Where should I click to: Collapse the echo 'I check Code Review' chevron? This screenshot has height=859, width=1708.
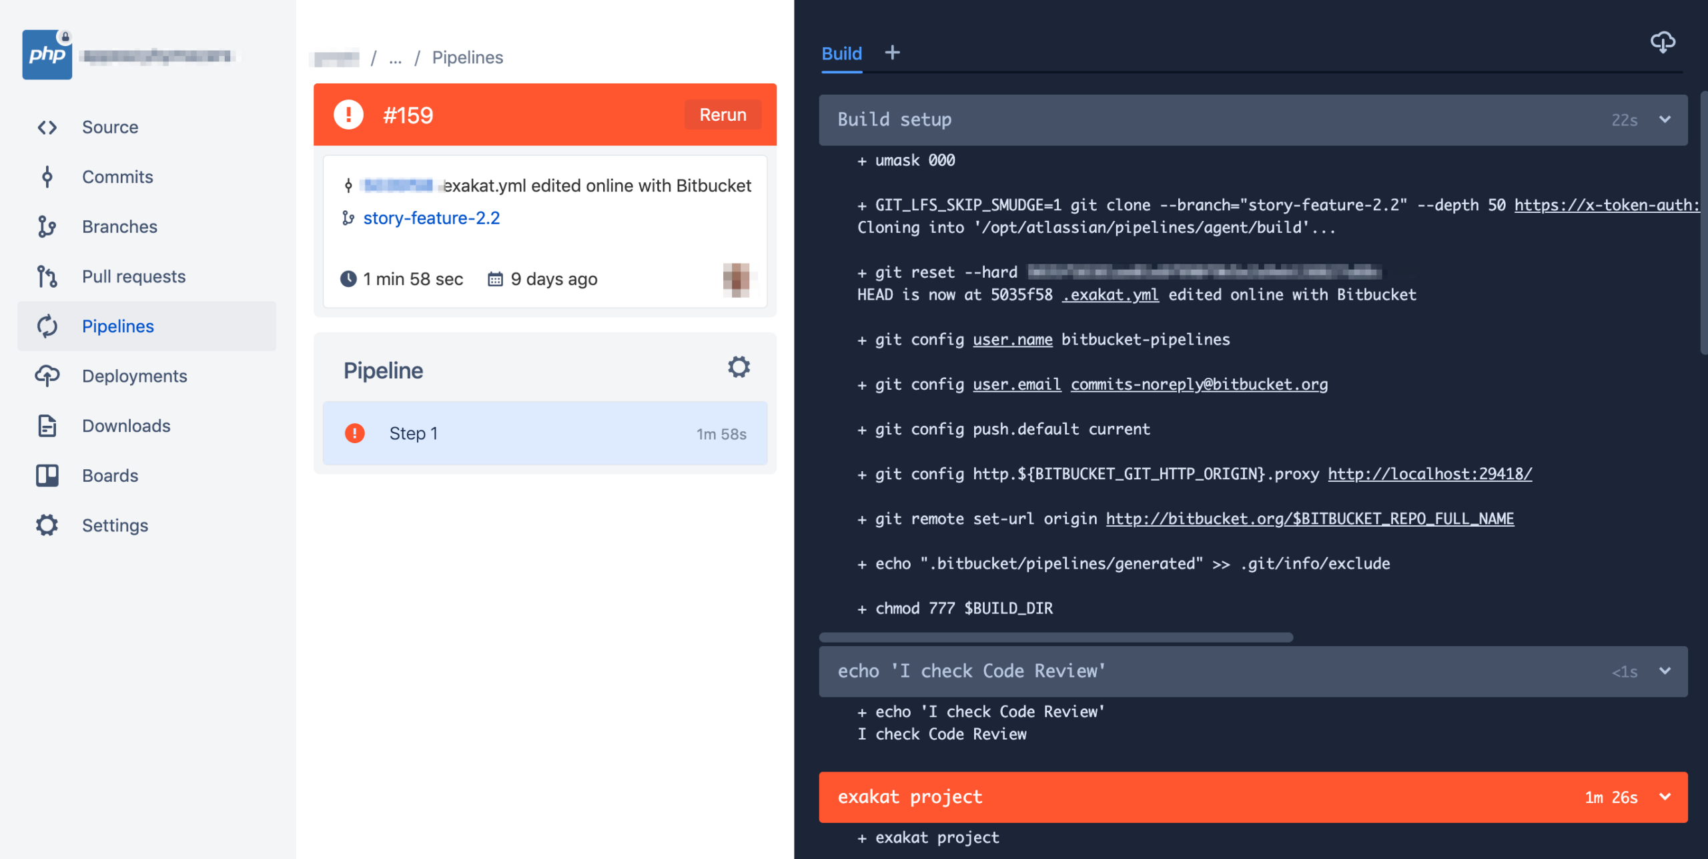(1665, 671)
